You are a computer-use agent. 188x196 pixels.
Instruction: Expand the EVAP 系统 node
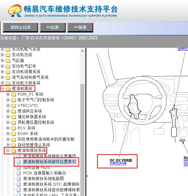8,133
